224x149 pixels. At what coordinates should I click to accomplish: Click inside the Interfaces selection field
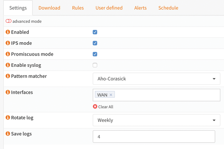tap(156, 95)
